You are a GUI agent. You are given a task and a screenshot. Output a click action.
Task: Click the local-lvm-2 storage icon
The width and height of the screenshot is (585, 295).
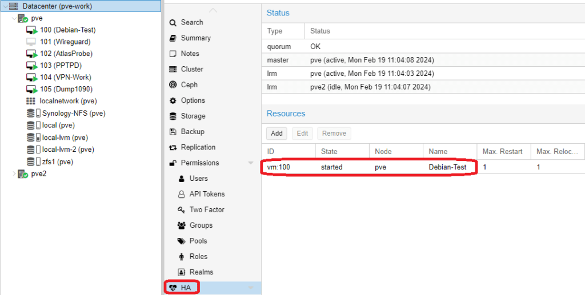[x=34, y=149]
